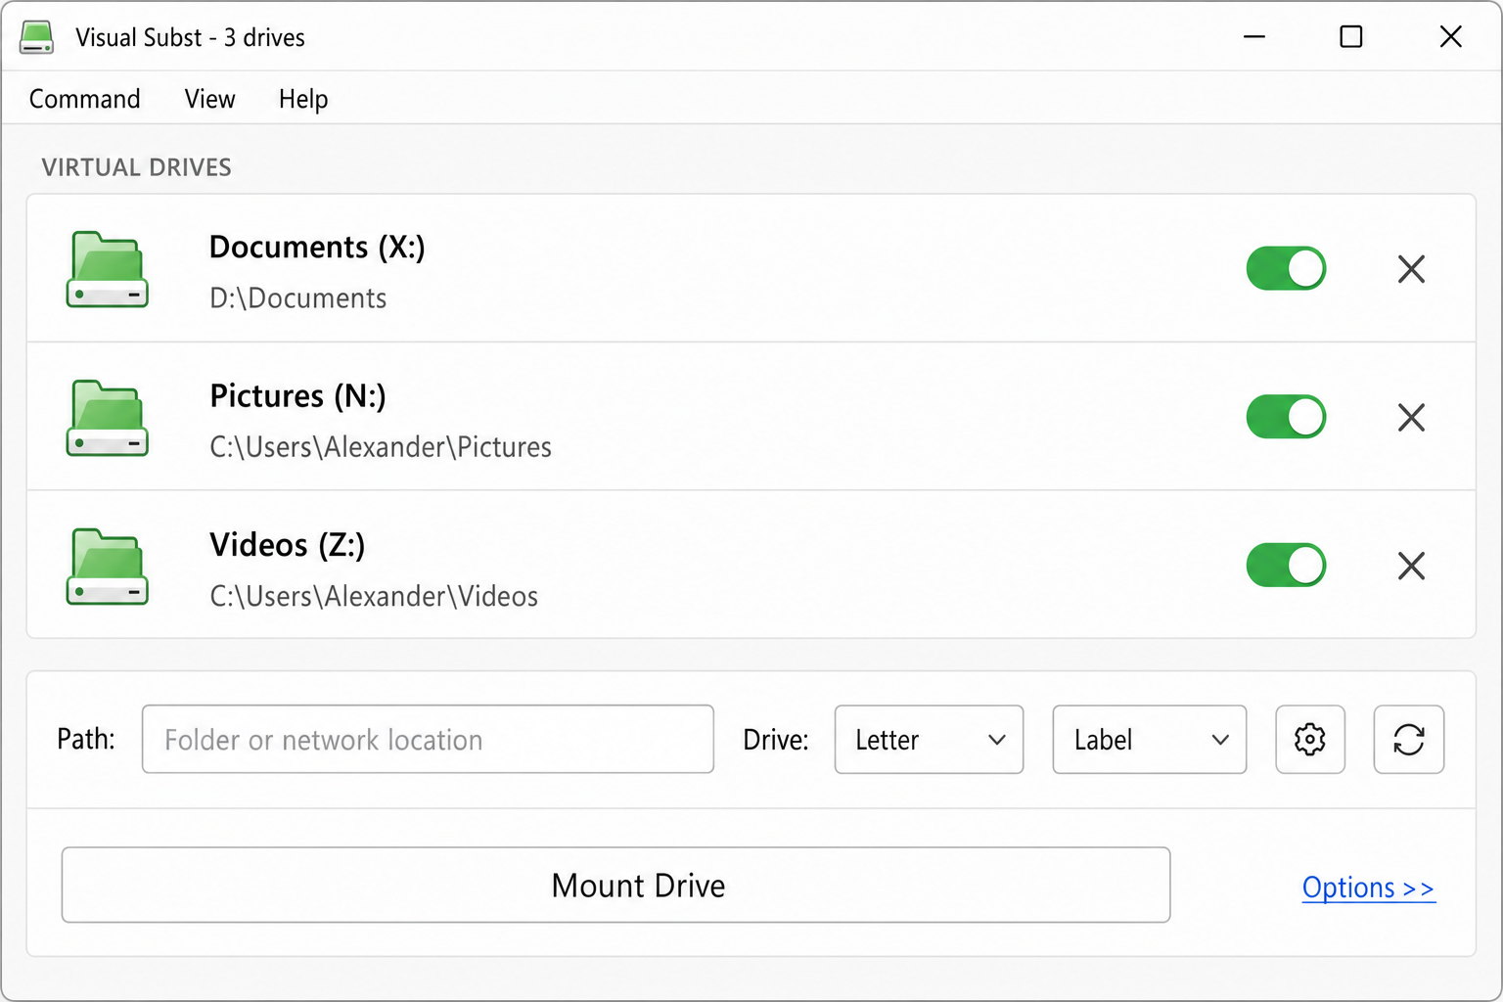Close the Visual Subst window
The height and width of the screenshot is (1002, 1503).
point(1451,37)
